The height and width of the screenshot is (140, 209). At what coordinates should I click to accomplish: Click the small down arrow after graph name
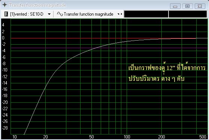(118, 14)
